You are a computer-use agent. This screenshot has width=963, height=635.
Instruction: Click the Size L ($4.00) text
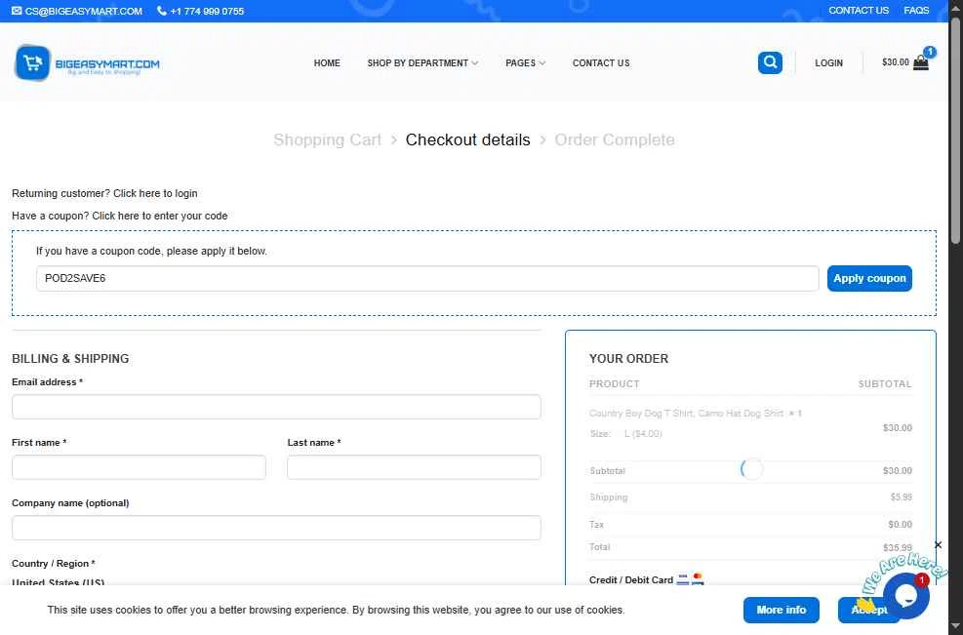click(625, 433)
